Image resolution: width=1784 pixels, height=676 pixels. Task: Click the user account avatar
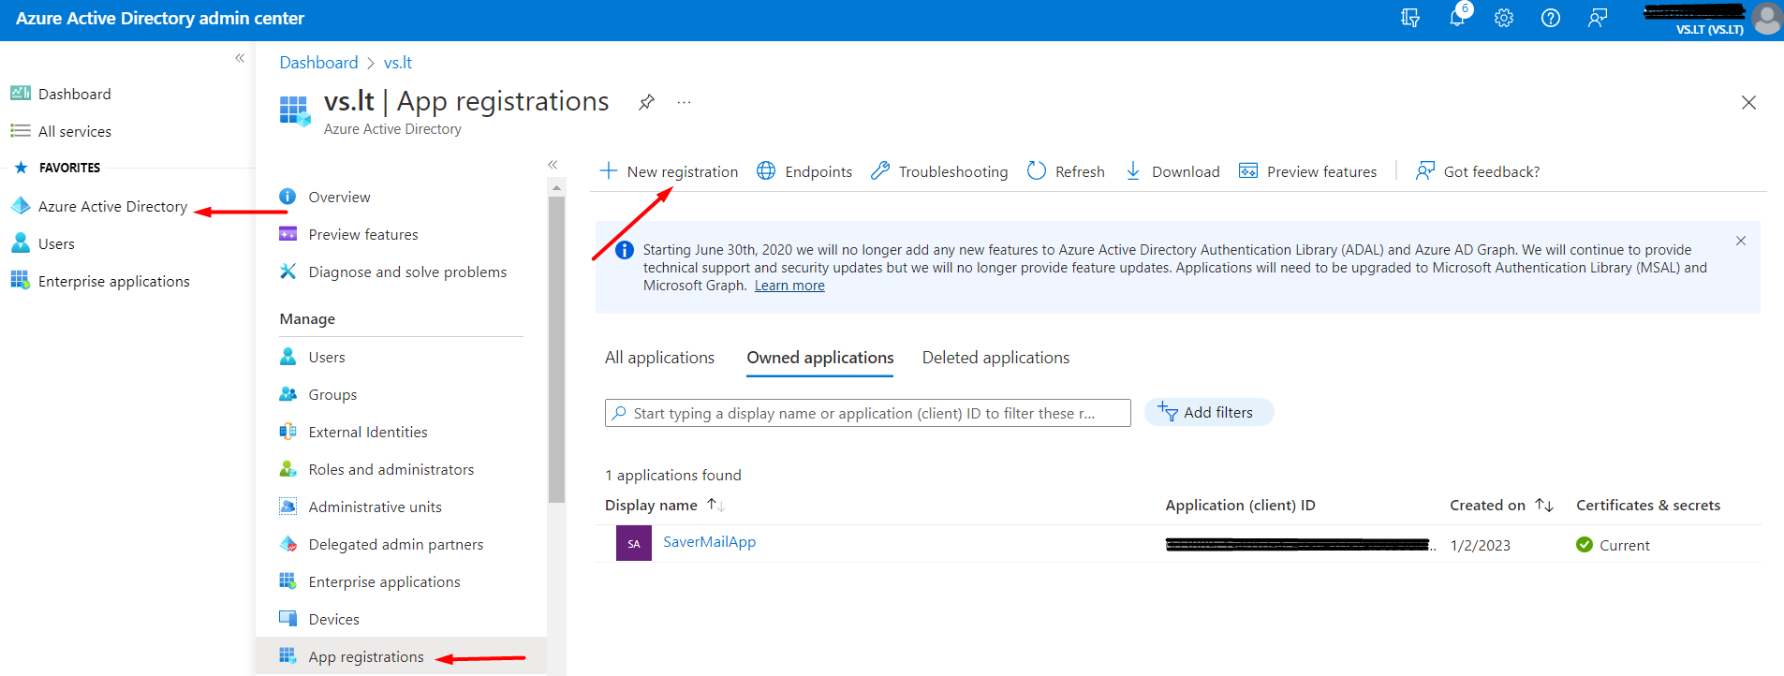tap(1767, 19)
